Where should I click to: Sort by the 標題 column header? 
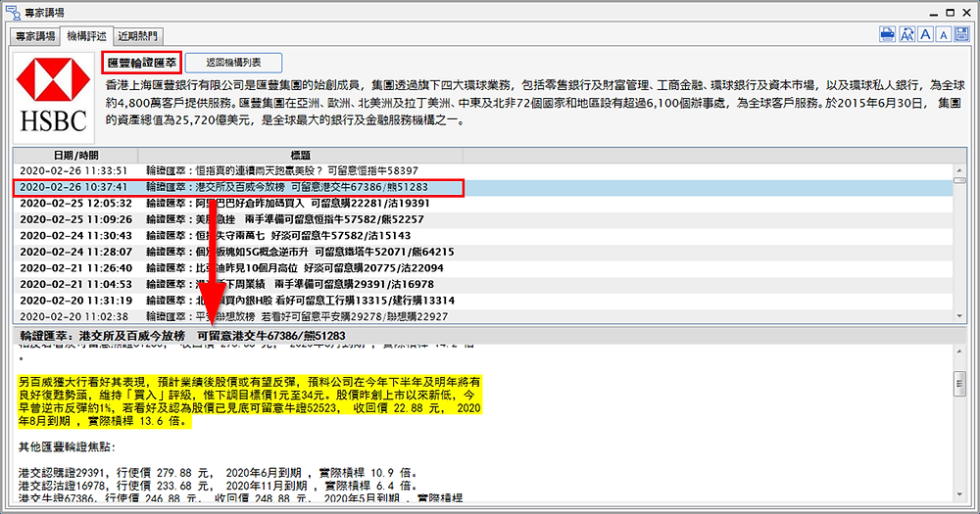pos(301,155)
